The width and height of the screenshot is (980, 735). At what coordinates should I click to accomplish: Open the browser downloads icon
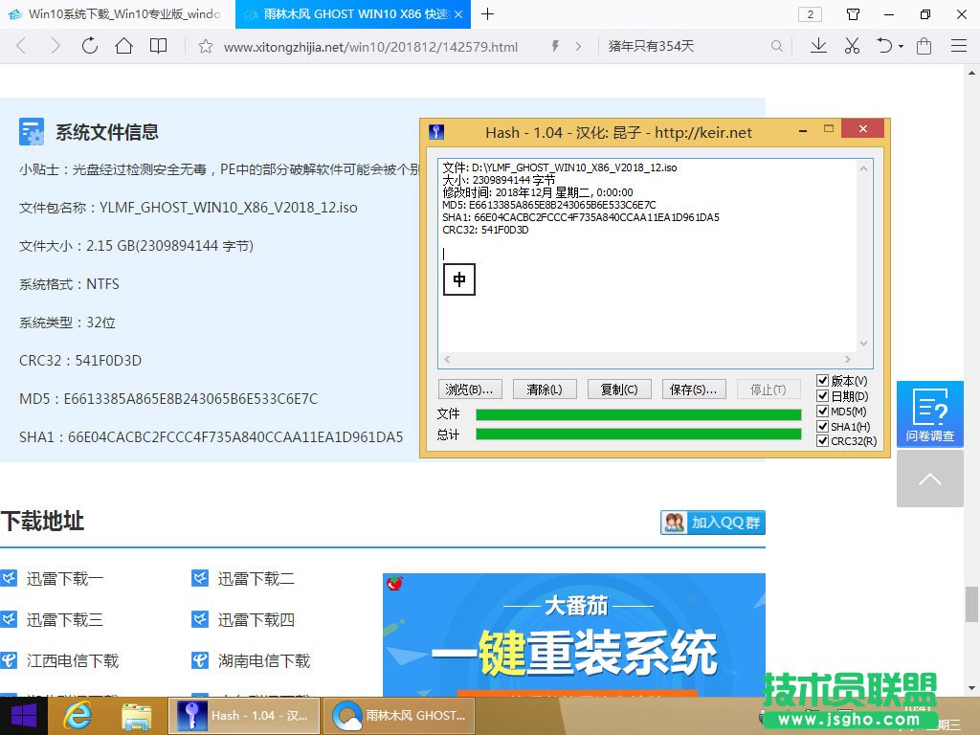pyautogui.click(x=818, y=45)
